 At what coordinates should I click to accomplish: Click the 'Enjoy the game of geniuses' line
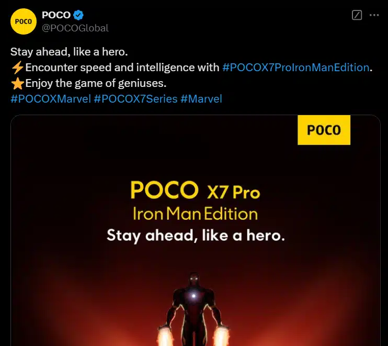[x=96, y=83]
